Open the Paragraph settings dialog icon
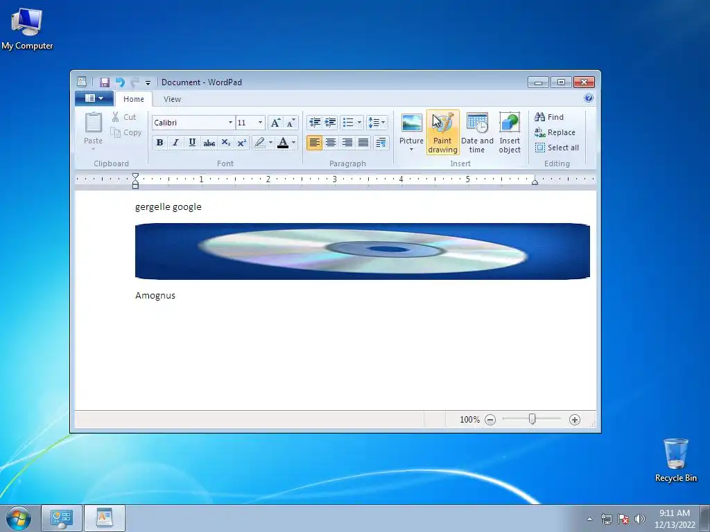This screenshot has height=532, width=710. coord(381,143)
